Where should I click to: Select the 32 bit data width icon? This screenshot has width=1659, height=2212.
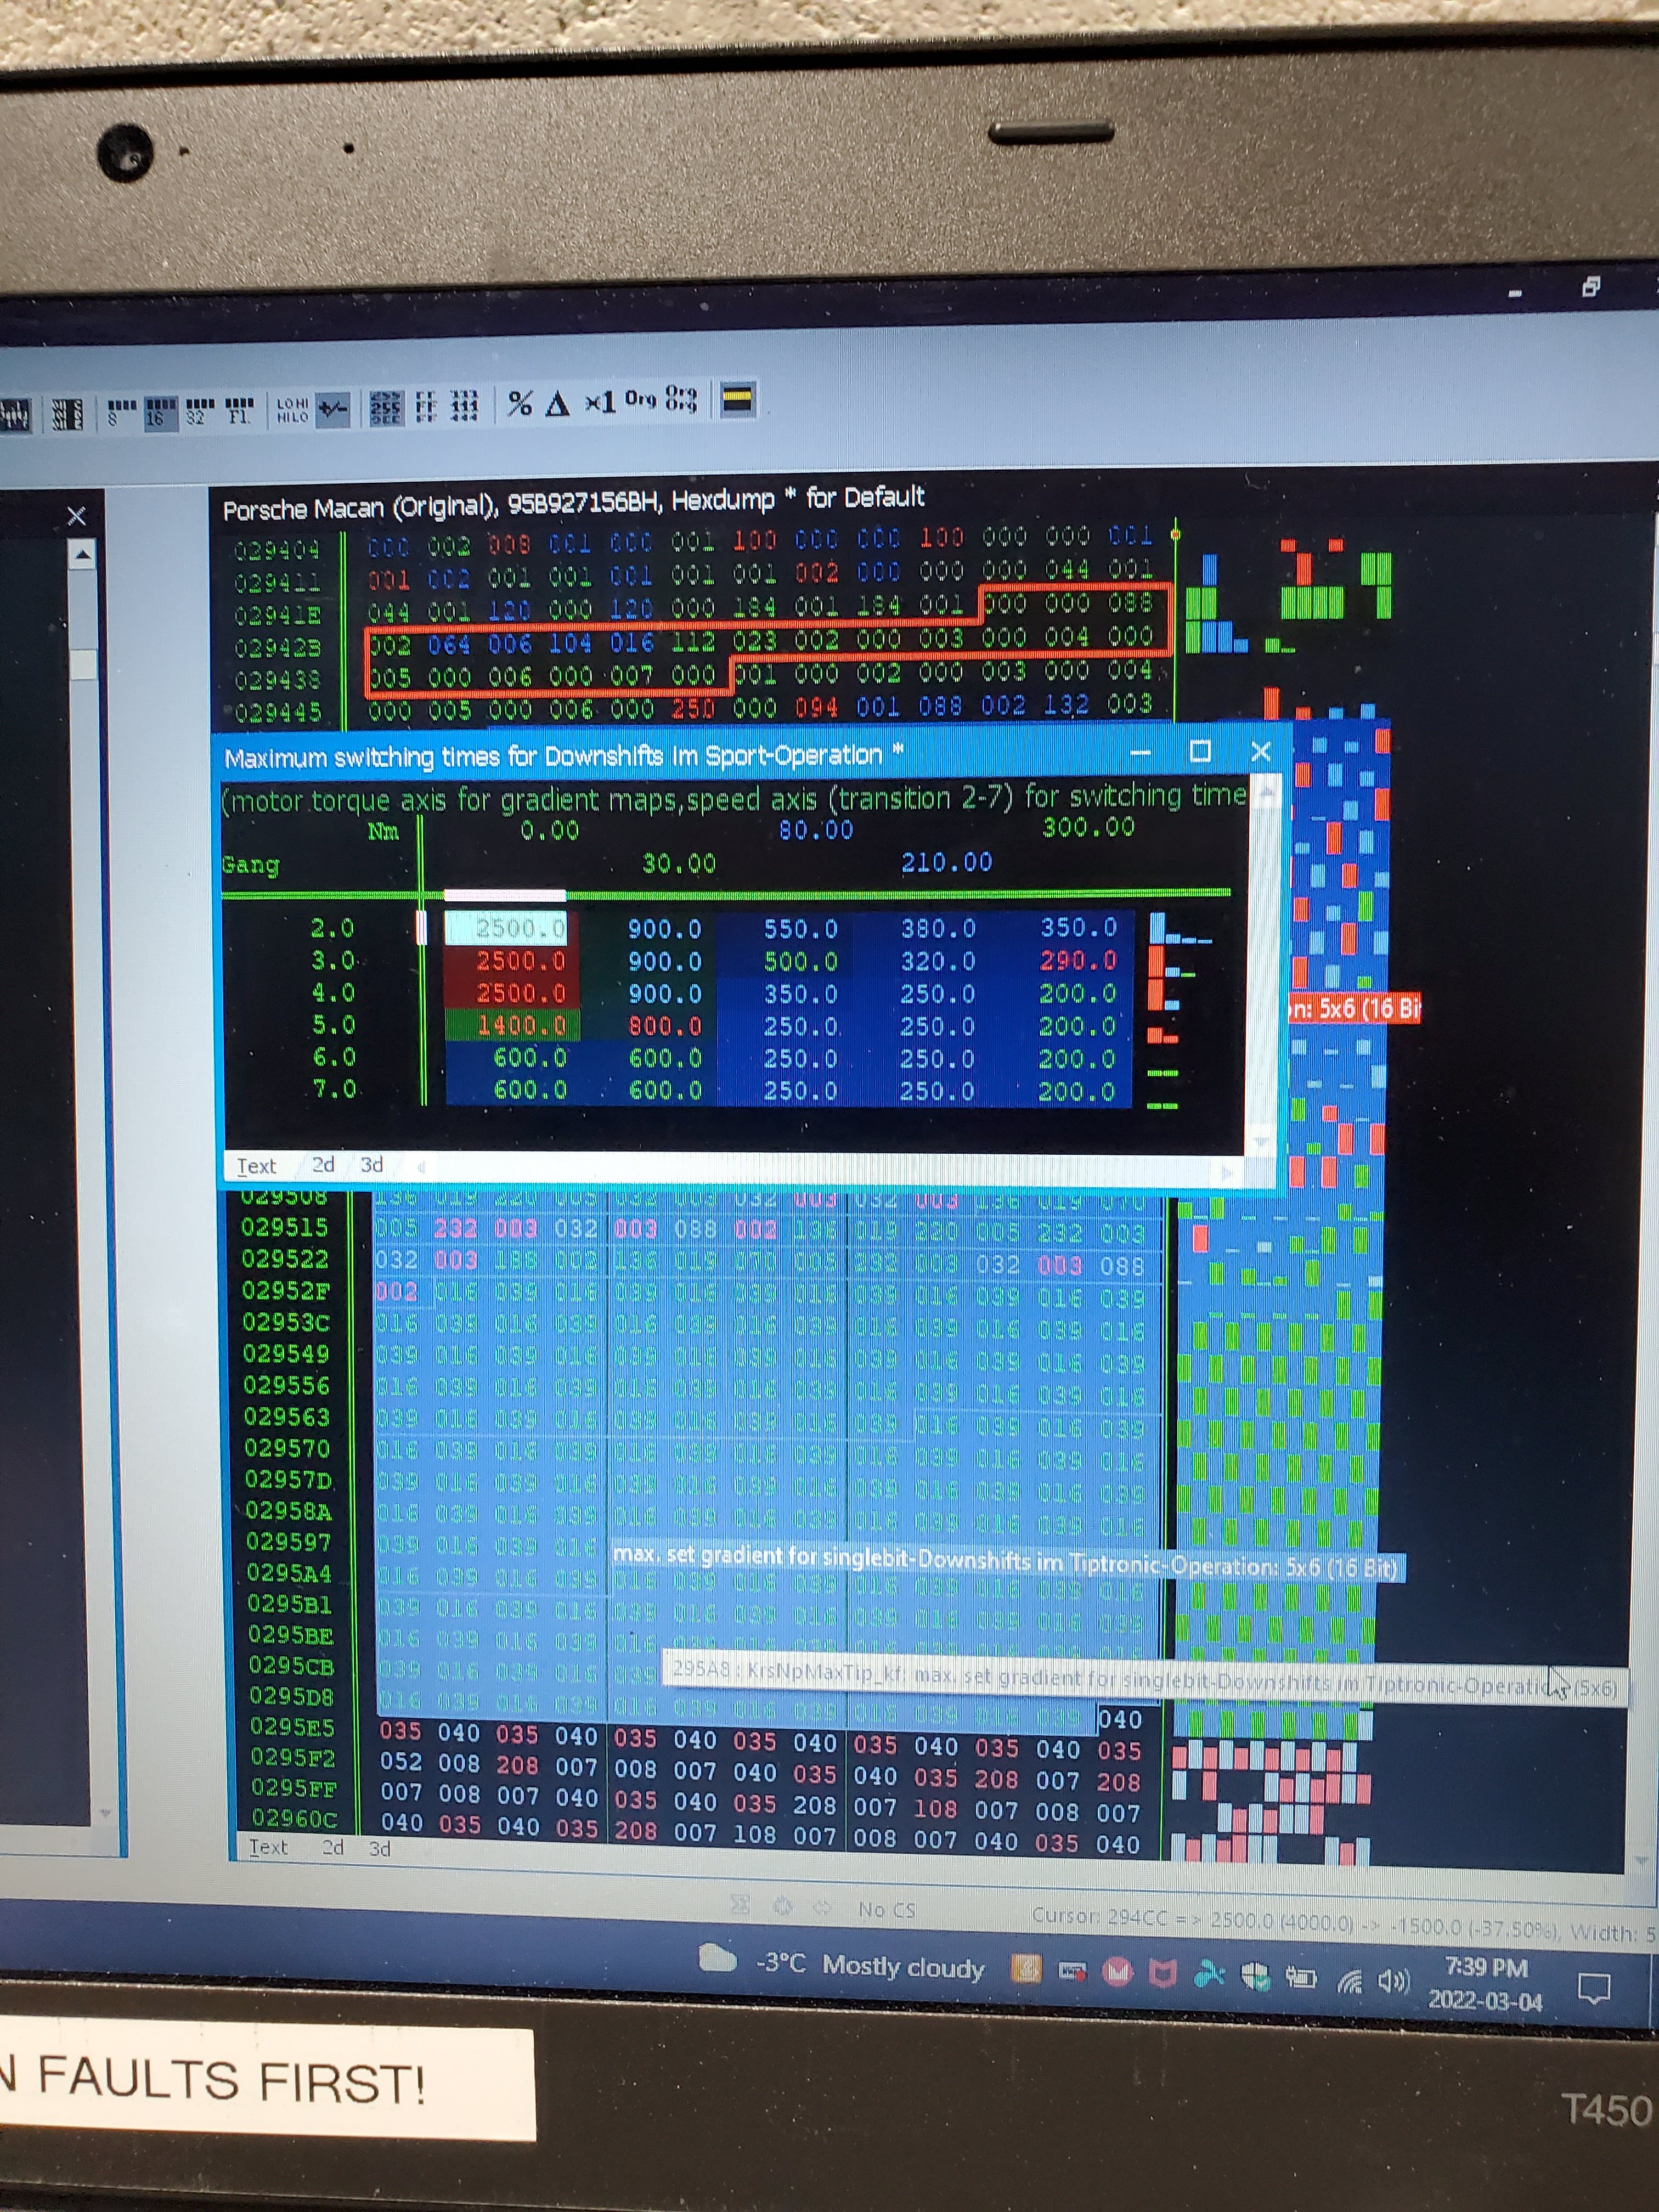pyautogui.click(x=199, y=410)
